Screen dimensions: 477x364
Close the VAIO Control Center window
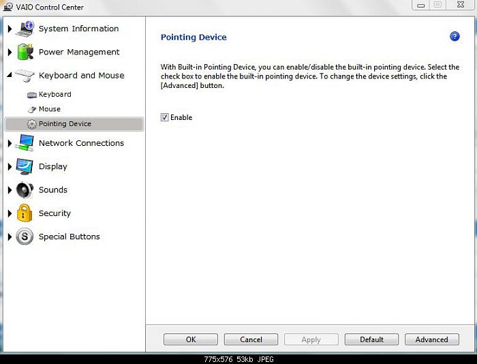point(461,5)
